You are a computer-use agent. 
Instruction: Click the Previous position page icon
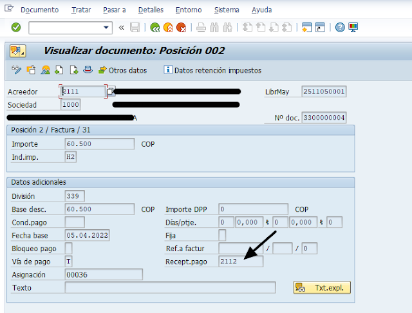pyautogui.click(x=59, y=70)
